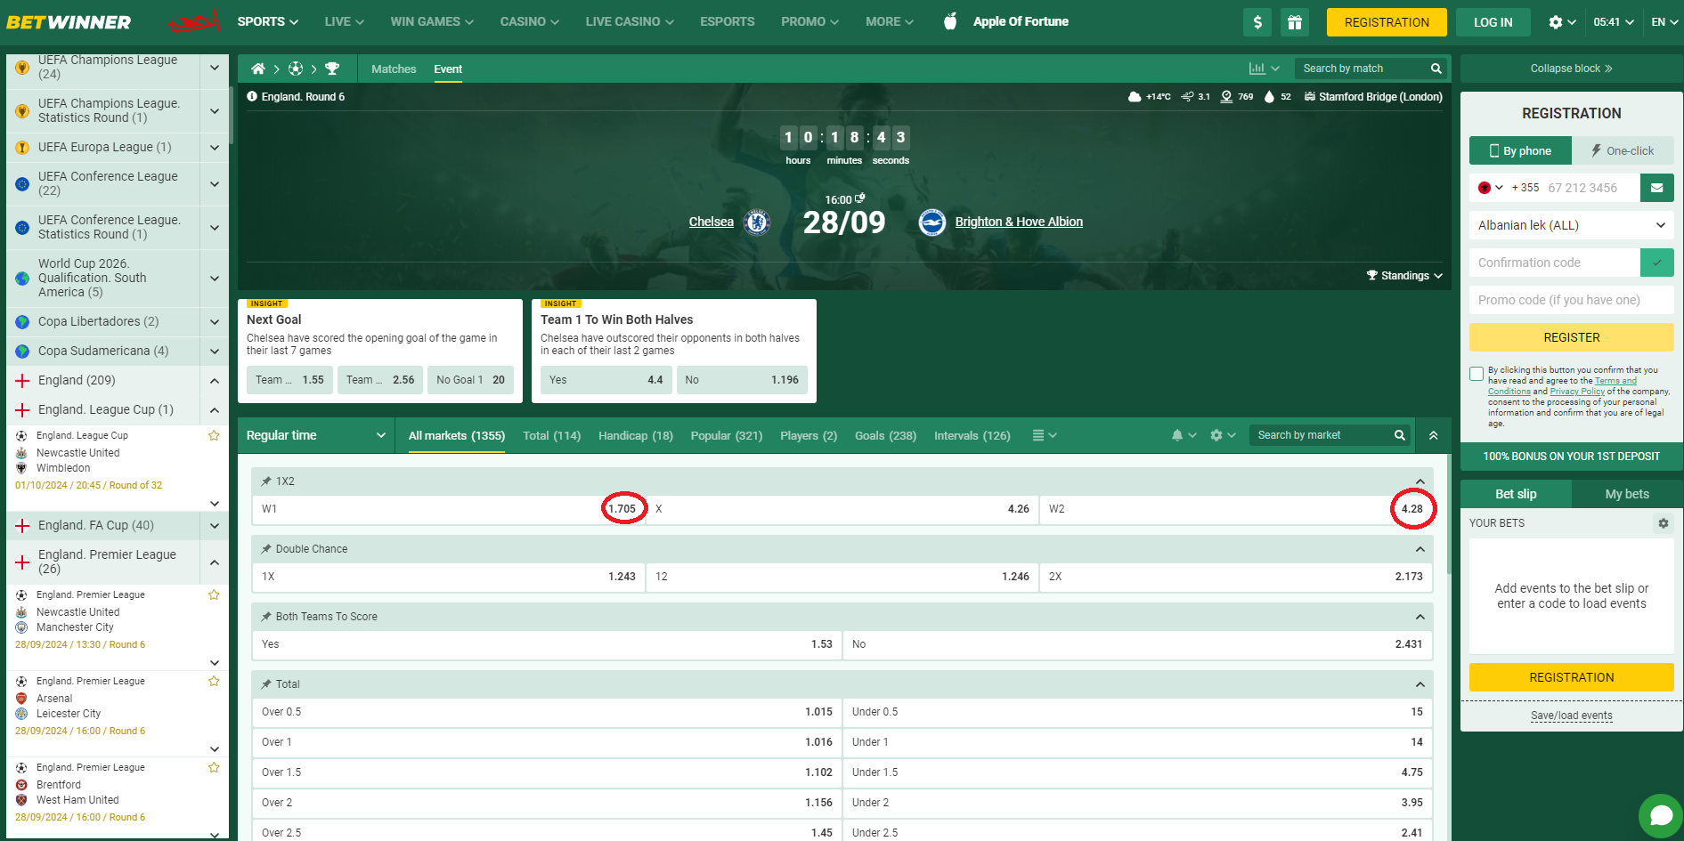Viewport: 1684px width, 841px height.
Task: Click Collapse block
Action: pos(1572,69)
